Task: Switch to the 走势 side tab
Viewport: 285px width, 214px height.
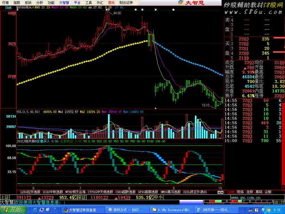Action: click(250, 192)
